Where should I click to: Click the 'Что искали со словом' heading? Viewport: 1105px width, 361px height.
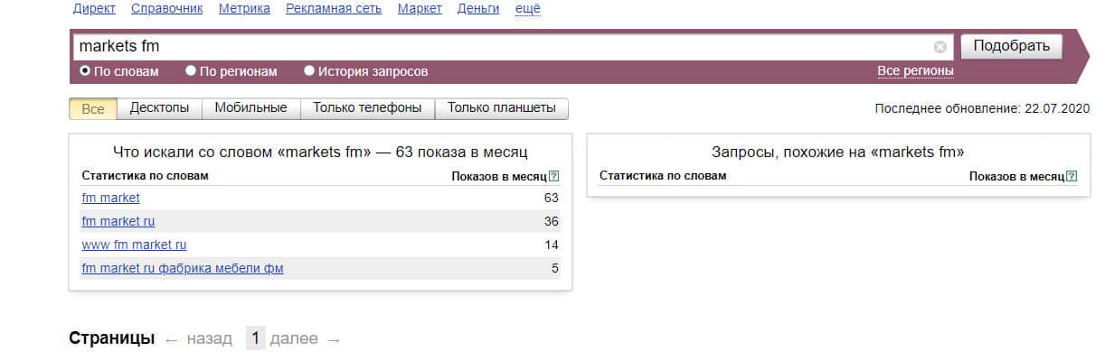coord(320,153)
